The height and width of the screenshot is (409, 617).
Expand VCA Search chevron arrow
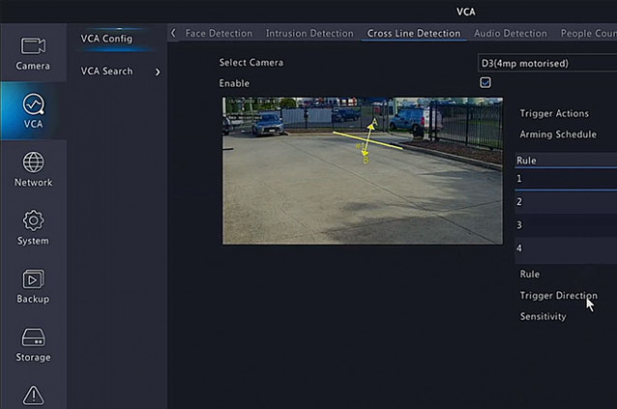tap(157, 72)
